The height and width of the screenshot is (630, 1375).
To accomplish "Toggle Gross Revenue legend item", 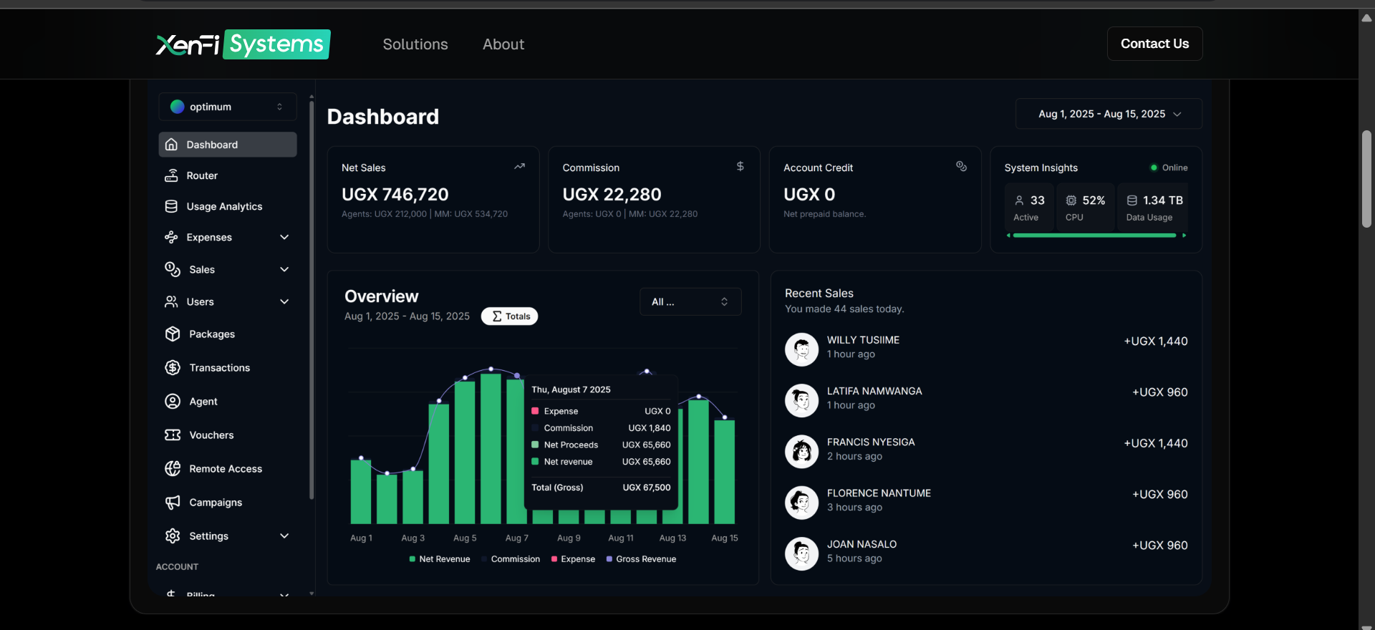I will (x=641, y=559).
